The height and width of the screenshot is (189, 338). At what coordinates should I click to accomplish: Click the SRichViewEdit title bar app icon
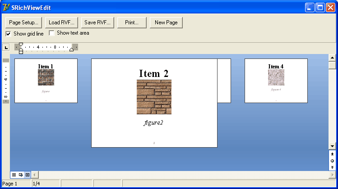6,7
